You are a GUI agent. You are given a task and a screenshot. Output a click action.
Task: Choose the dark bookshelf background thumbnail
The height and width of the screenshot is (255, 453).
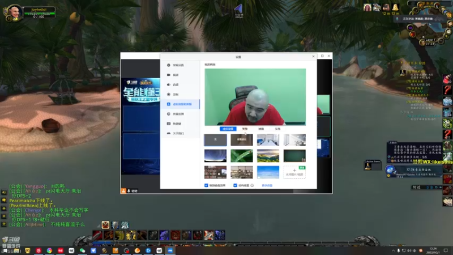215,172
